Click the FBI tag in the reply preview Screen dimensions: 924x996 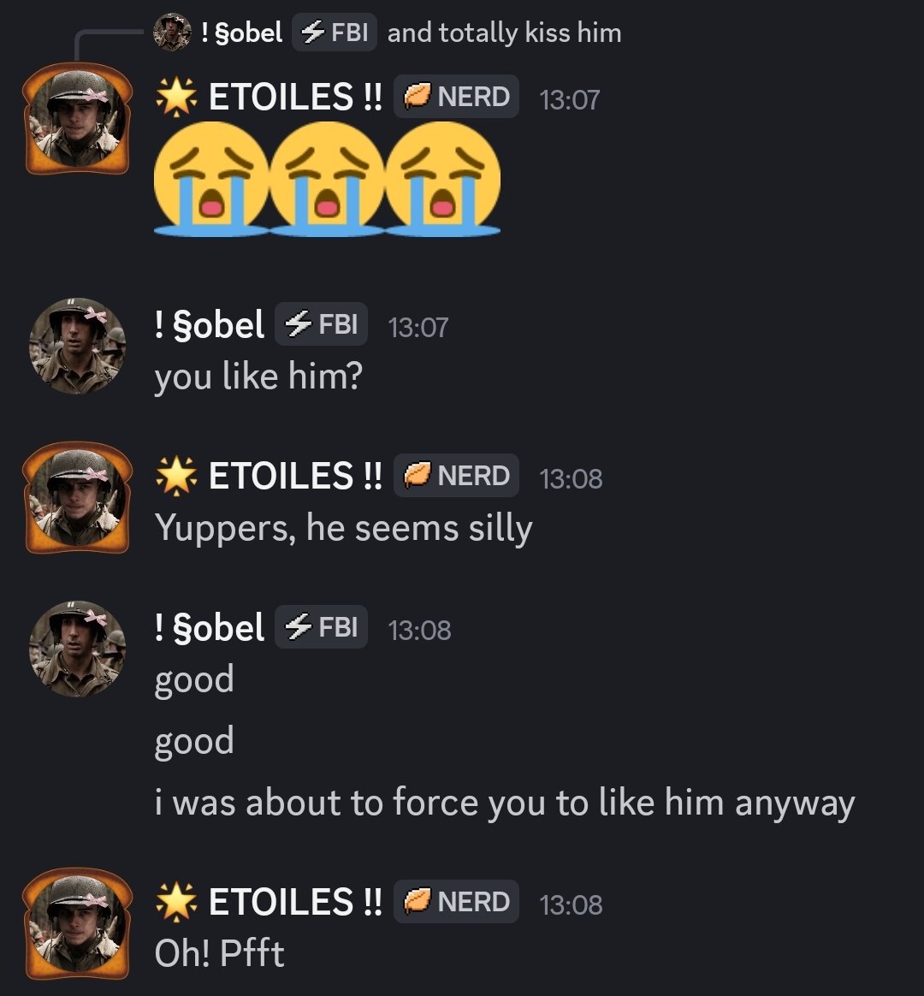point(334,32)
